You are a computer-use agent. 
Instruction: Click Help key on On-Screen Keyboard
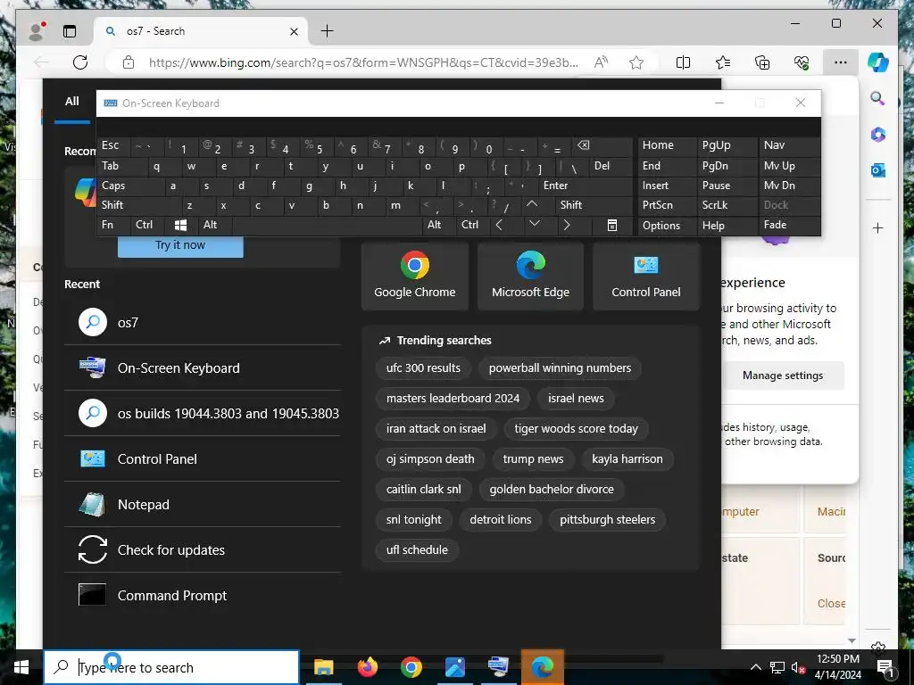pos(727,226)
